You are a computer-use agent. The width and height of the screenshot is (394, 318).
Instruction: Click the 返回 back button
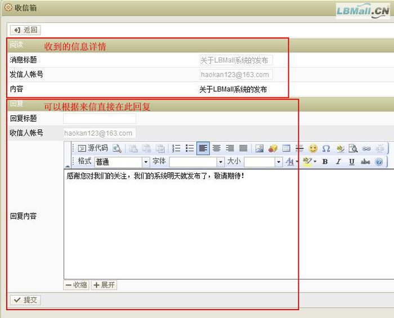[x=25, y=30]
